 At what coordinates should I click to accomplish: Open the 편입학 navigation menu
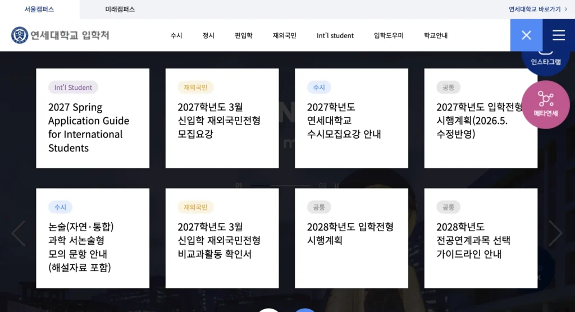click(x=244, y=35)
